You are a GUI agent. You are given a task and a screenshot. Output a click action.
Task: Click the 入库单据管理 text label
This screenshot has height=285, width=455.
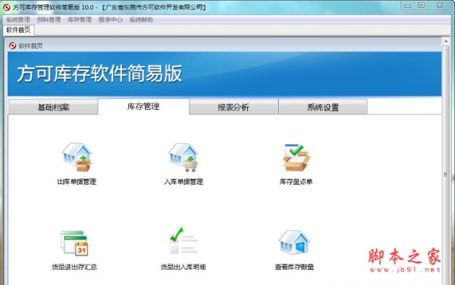[184, 182]
